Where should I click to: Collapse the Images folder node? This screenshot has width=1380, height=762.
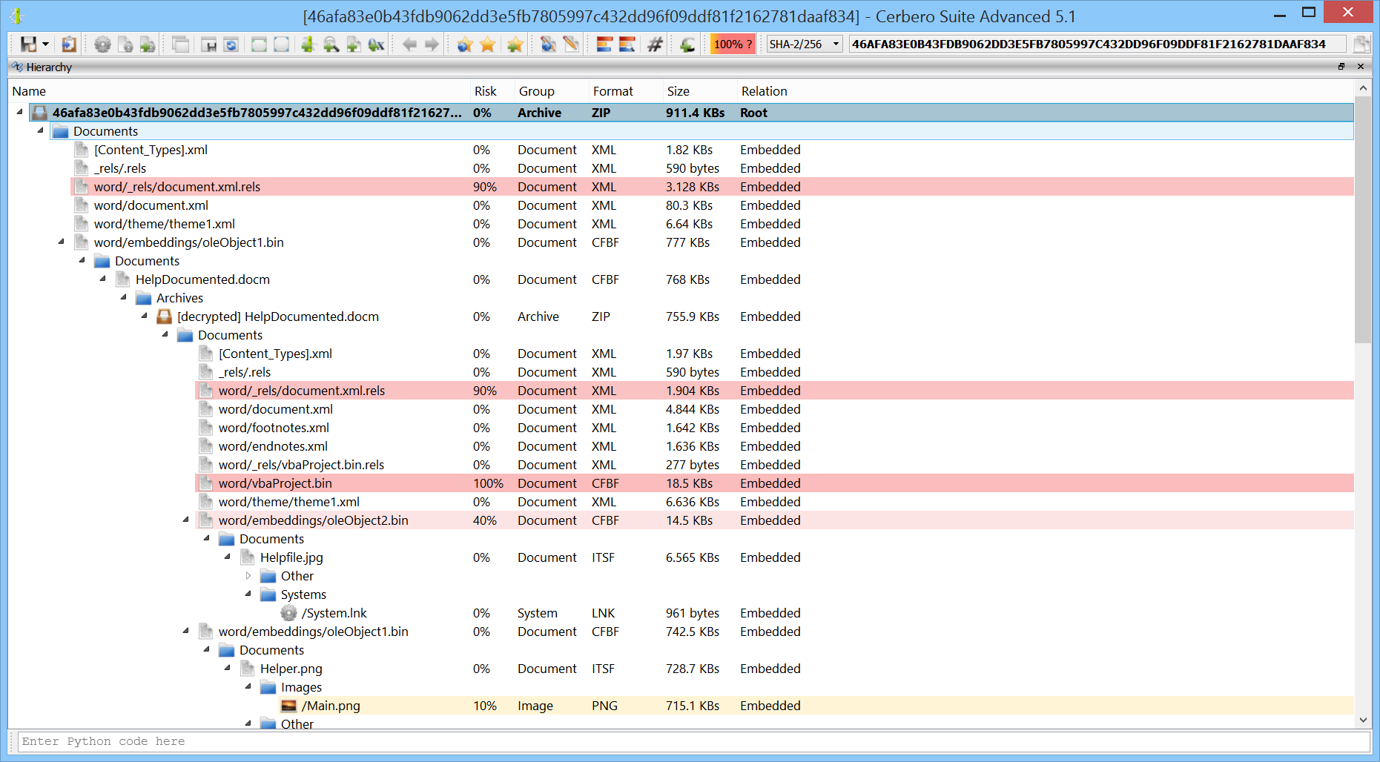(x=248, y=686)
